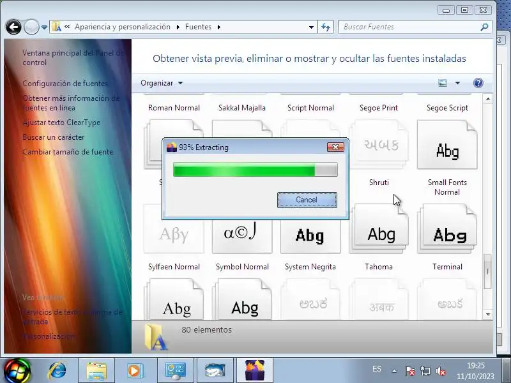
Task: Click the Tahoma font label
Action: [x=379, y=267]
